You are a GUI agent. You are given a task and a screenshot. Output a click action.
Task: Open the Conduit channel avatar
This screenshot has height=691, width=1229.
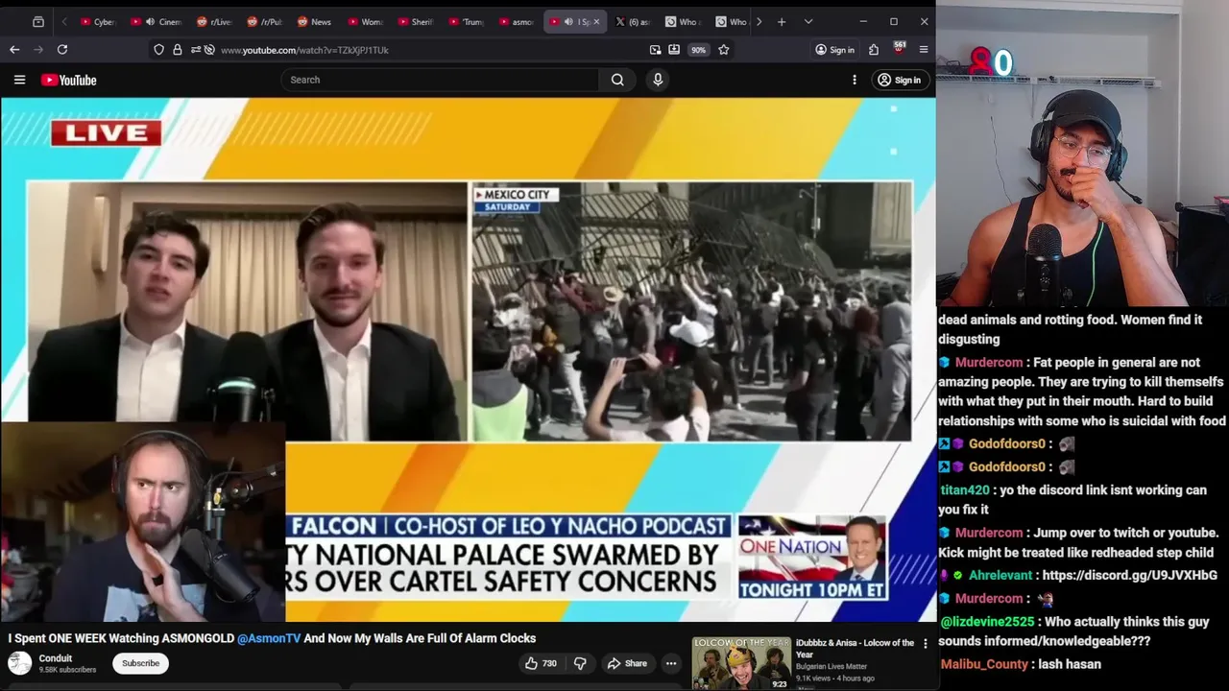pos(19,663)
